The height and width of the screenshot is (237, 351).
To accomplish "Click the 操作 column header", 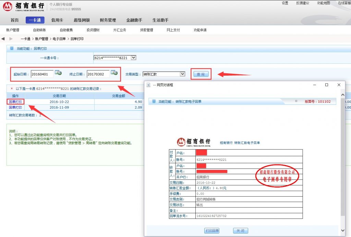I will point(15,96).
